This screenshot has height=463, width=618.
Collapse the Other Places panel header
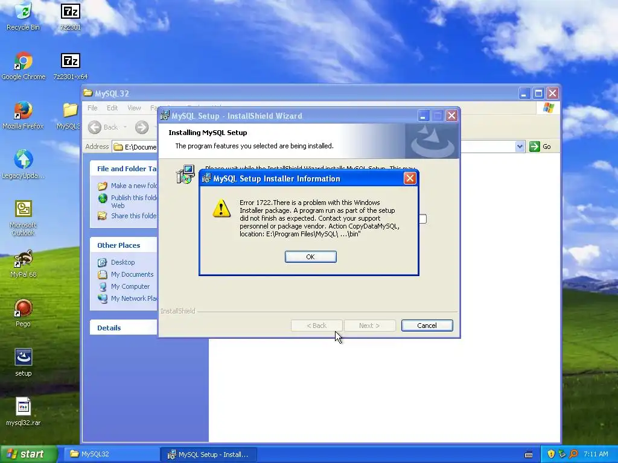(x=123, y=245)
